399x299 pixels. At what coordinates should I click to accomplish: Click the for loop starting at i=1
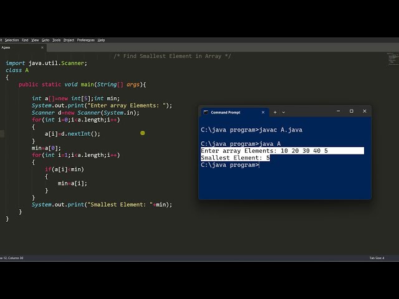coord(75,155)
